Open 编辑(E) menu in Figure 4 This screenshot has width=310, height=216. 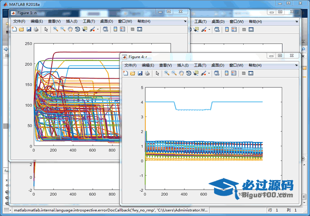point(148,65)
